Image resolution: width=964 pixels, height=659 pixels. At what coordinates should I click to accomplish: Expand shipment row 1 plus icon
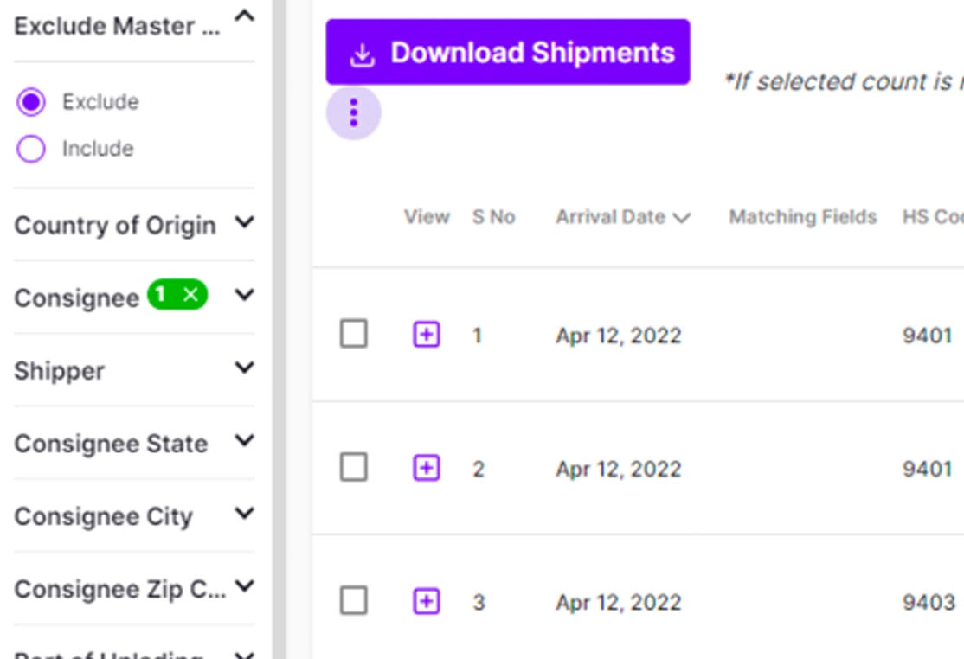[x=426, y=335]
